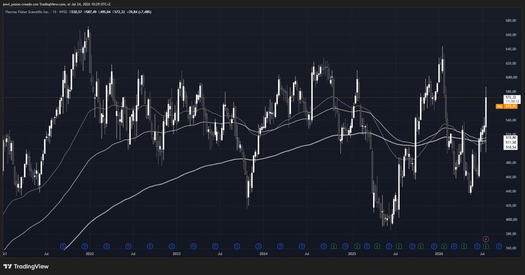Viewport: 525px width, 275px height.
Task: Select the moving average value label 510,54
Action: [511, 147]
